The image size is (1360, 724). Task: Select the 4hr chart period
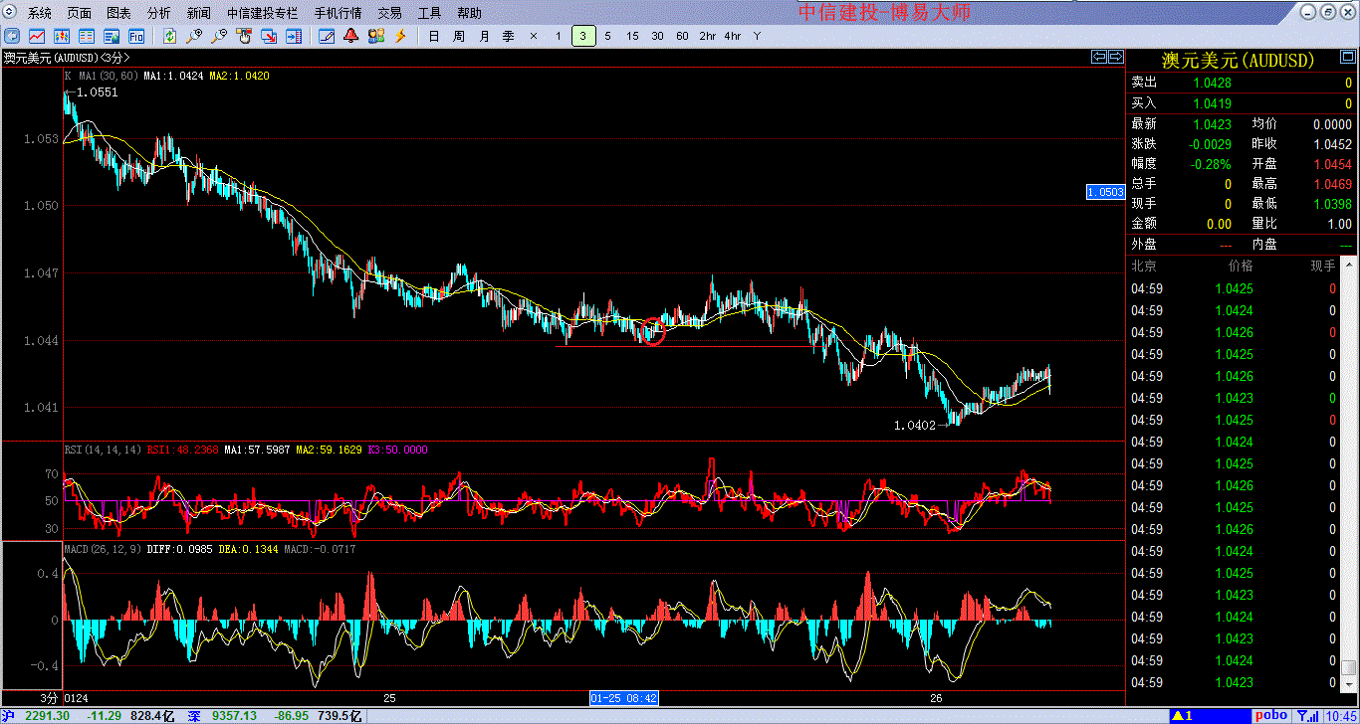[732, 36]
